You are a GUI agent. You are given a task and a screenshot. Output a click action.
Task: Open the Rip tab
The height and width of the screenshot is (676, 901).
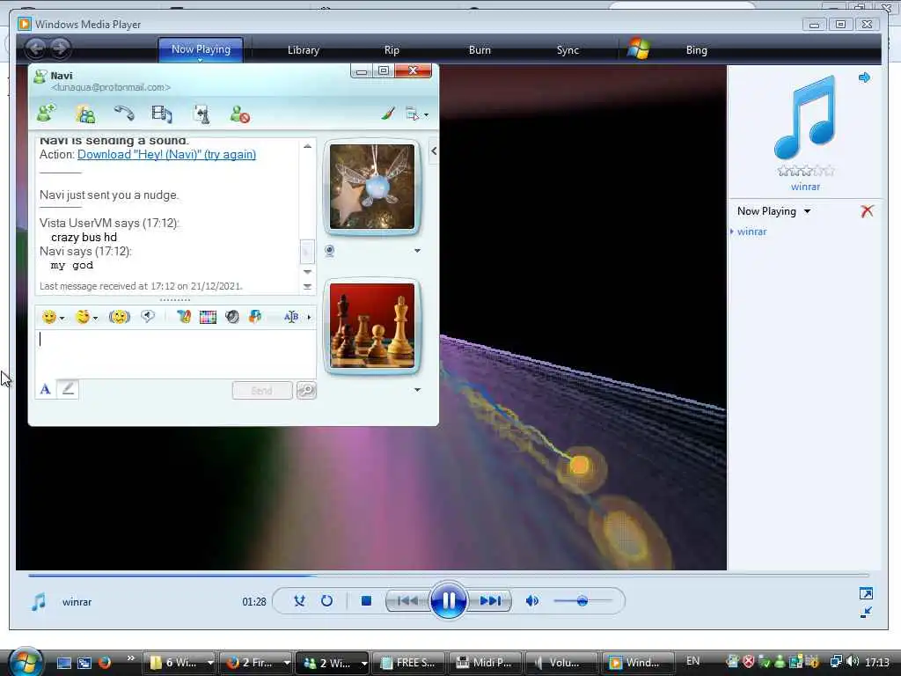pyautogui.click(x=392, y=50)
